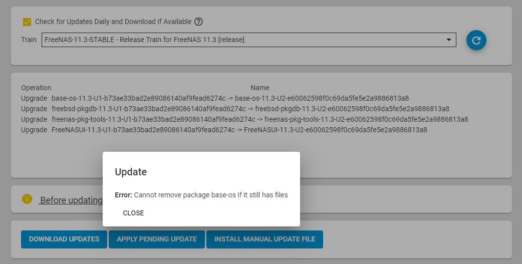Select the base-os upgrade row
Screen dimensions: 522x264
click(x=215, y=98)
